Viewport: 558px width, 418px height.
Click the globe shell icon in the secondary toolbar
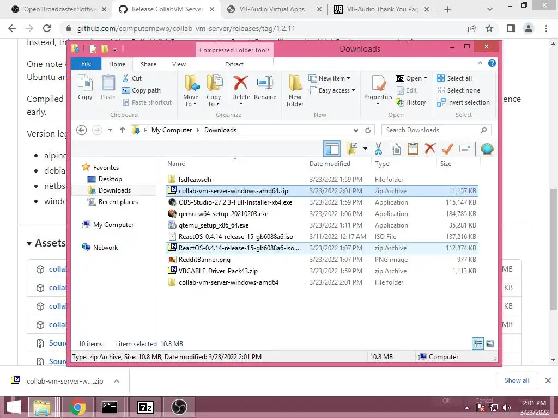[x=487, y=149]
